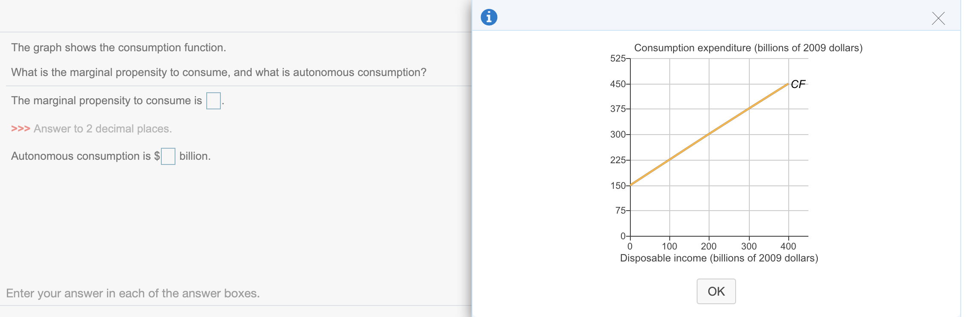Select the red >>> hint indicator
968x317 pixels.
click(20, 128)
